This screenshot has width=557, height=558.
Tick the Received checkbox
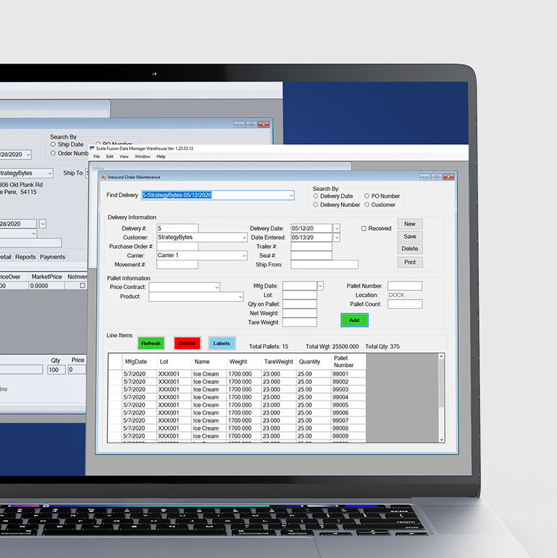coord(363,228)
